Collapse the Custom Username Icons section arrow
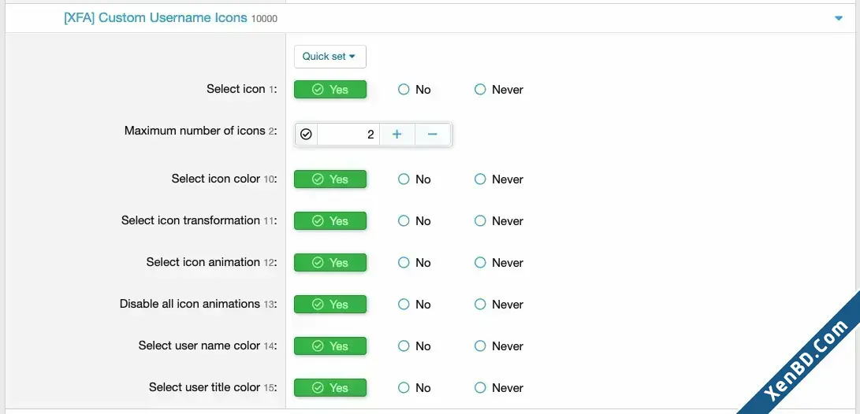 point(838,18)
